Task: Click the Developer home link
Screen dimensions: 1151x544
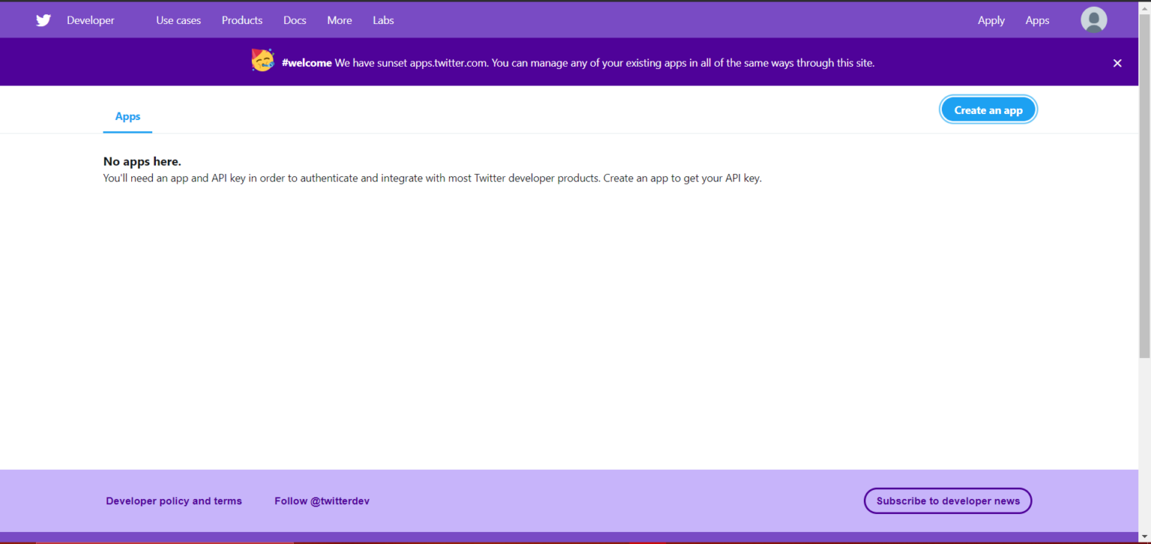Action: point(91,20)
